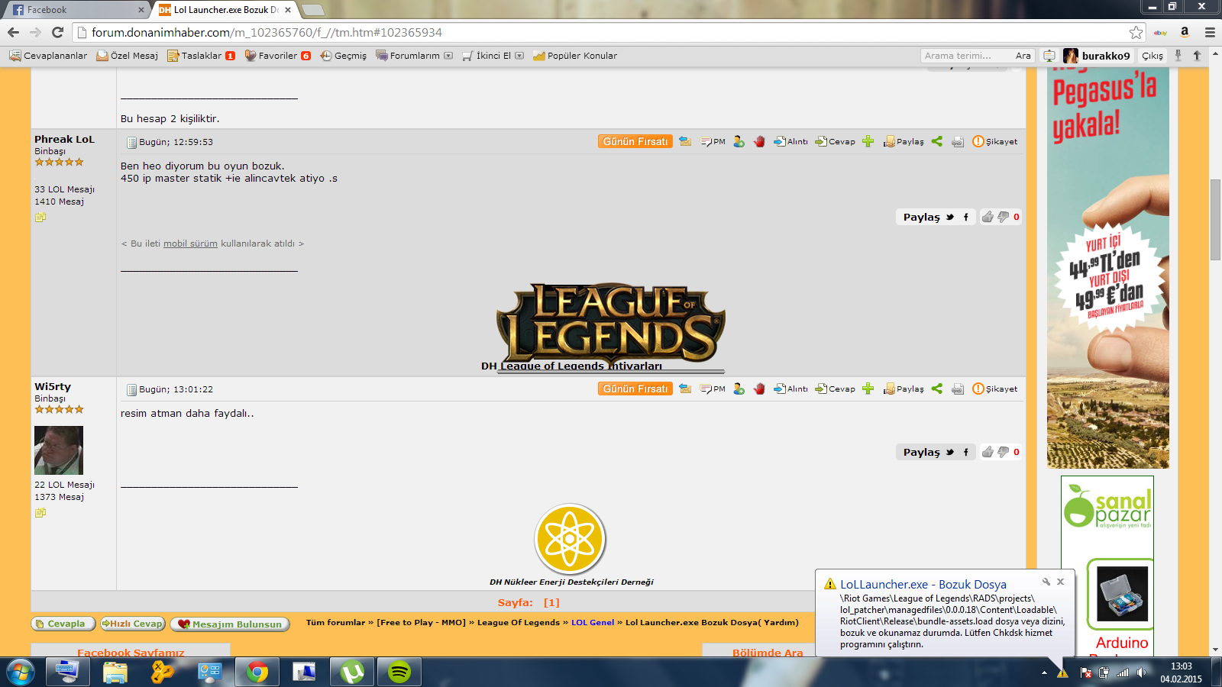Share Wi5rty's post on Twitter
1222x687 pixels.
950,453
